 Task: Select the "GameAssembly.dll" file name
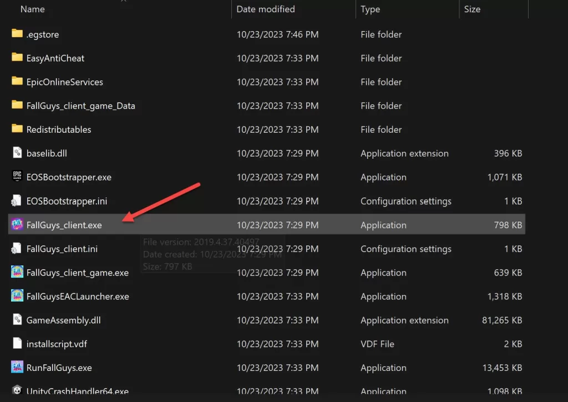pyautogui.click(x=64, y=320)
